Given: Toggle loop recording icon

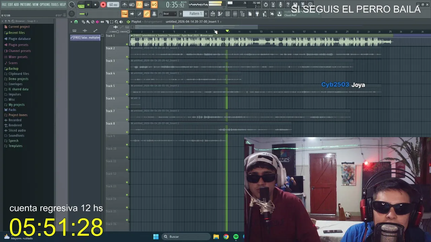Looking at the screenshot, I should pos(154,5).
